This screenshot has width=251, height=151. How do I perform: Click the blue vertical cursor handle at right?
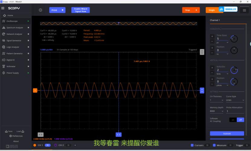point(202,91)
